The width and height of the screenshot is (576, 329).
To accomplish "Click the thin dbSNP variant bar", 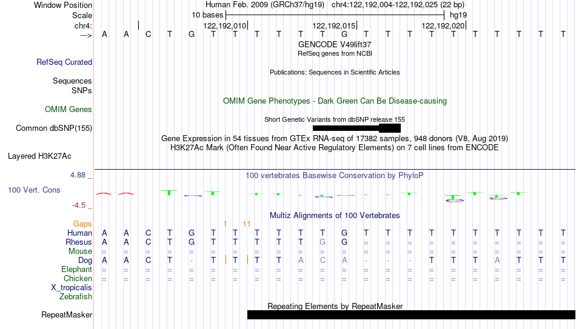I will 346,128.
